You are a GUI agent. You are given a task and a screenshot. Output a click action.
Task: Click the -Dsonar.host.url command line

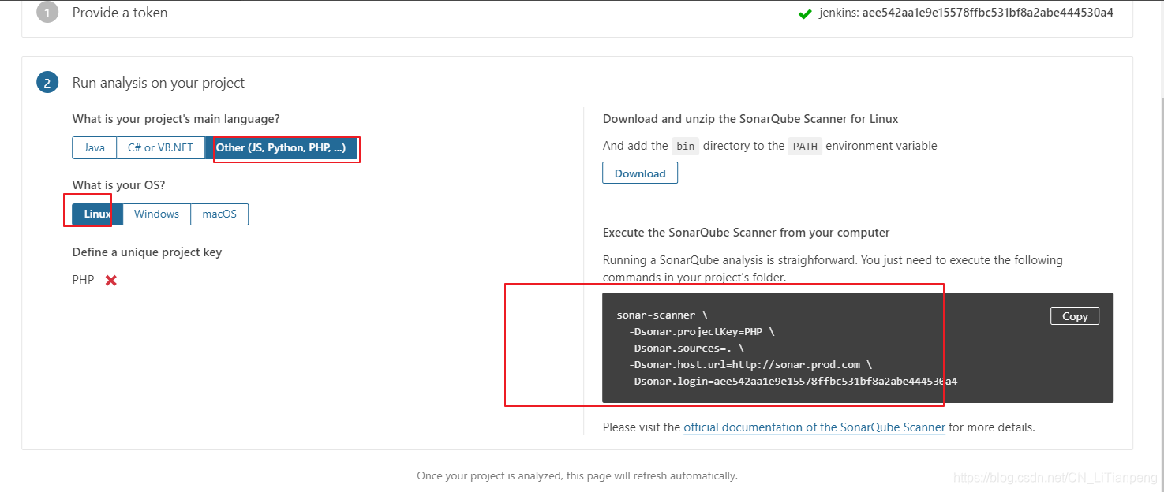coord(750,364)
